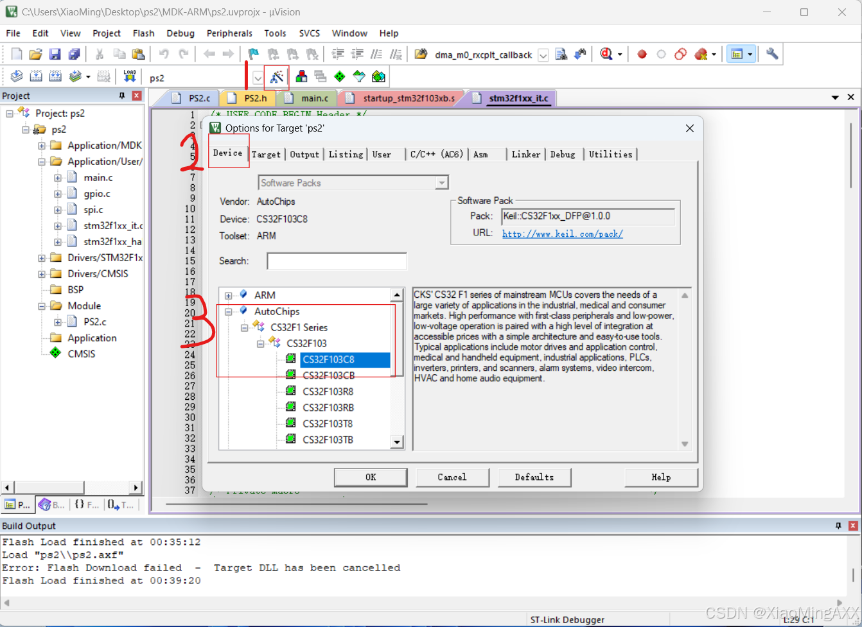Viewport: 862px width, 627px height.
Task: Open the Peripherals menu
Action: (229, 33)
